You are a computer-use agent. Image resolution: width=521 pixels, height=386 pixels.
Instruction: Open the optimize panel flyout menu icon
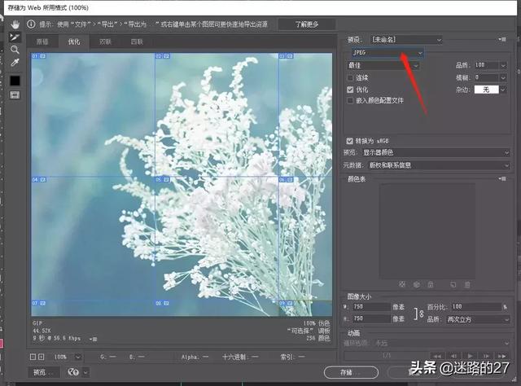(503, 39)
